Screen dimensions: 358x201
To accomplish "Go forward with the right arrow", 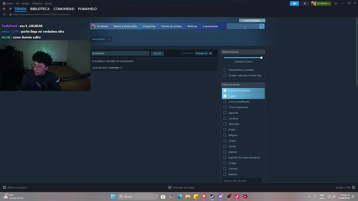I will 10,9.
